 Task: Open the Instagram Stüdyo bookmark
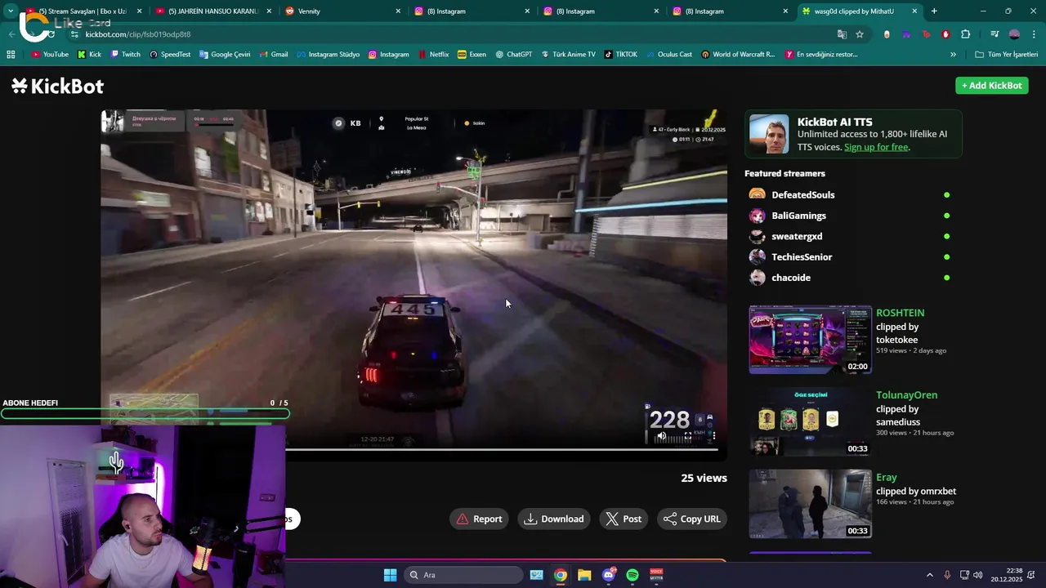click(x=329, y=55)
